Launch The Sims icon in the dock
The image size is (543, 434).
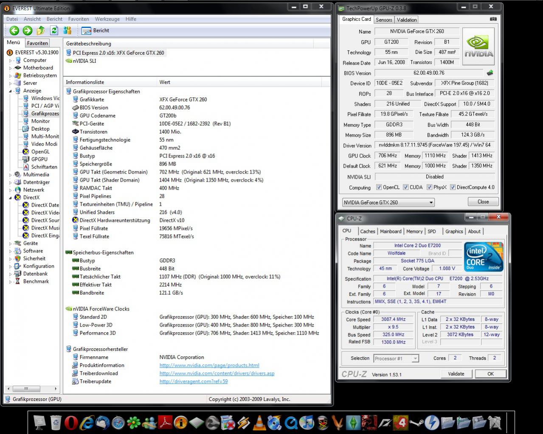[x=354, y=423]
